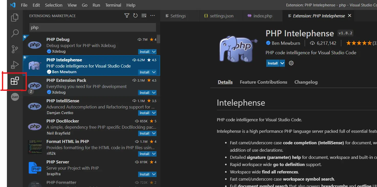Image resolution: width=377 pixels, height=187 pixels.
Task: Refresh the extensions list
Action: pos(135,16)
